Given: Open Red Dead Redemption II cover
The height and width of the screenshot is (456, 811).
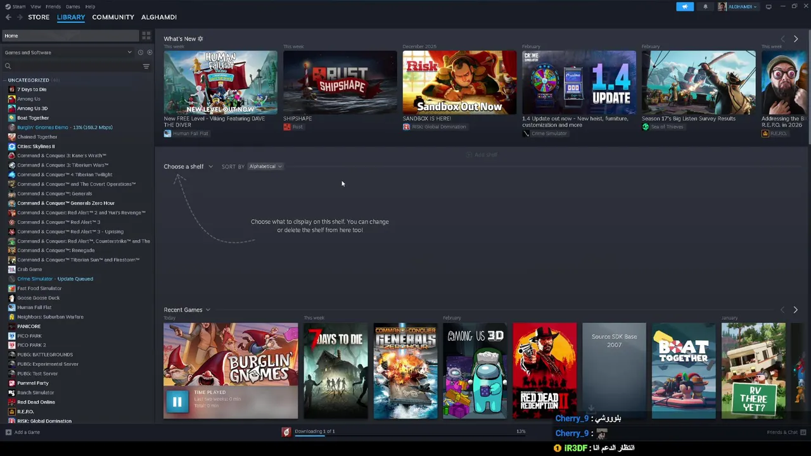Looking at the screenshot, I should click(x=544, y=370).
